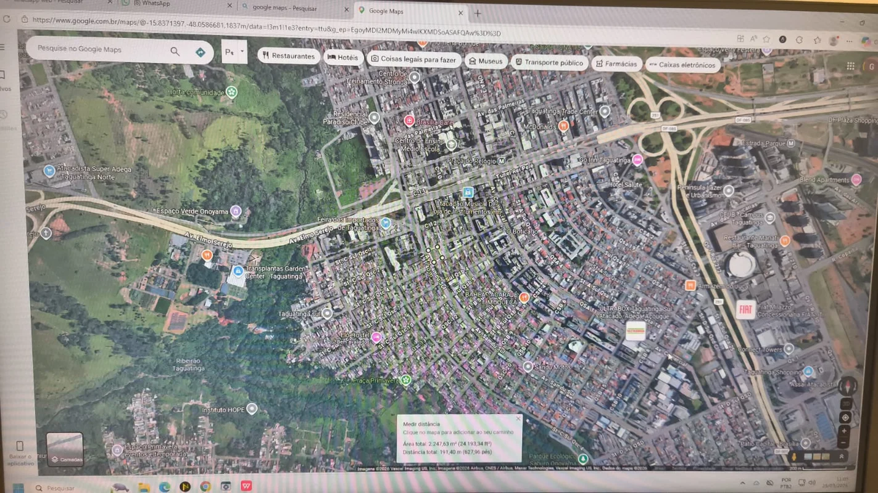Filter by Farmácias chip

click(616, 64)
